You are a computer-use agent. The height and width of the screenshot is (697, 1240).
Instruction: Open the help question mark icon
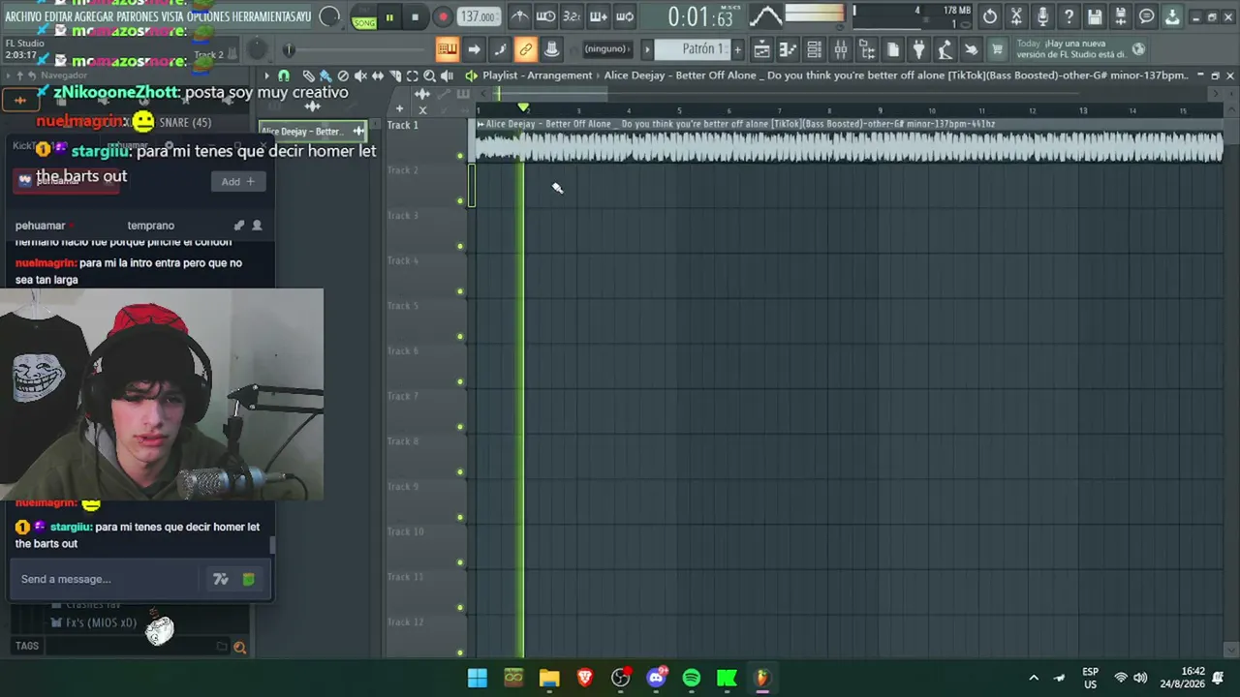(1069, 16)
